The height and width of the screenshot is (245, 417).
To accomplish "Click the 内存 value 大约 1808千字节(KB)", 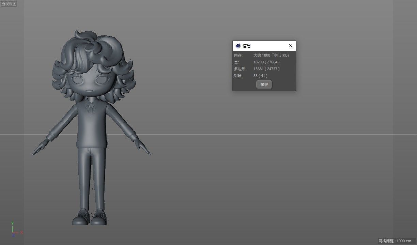I will 271,55.
